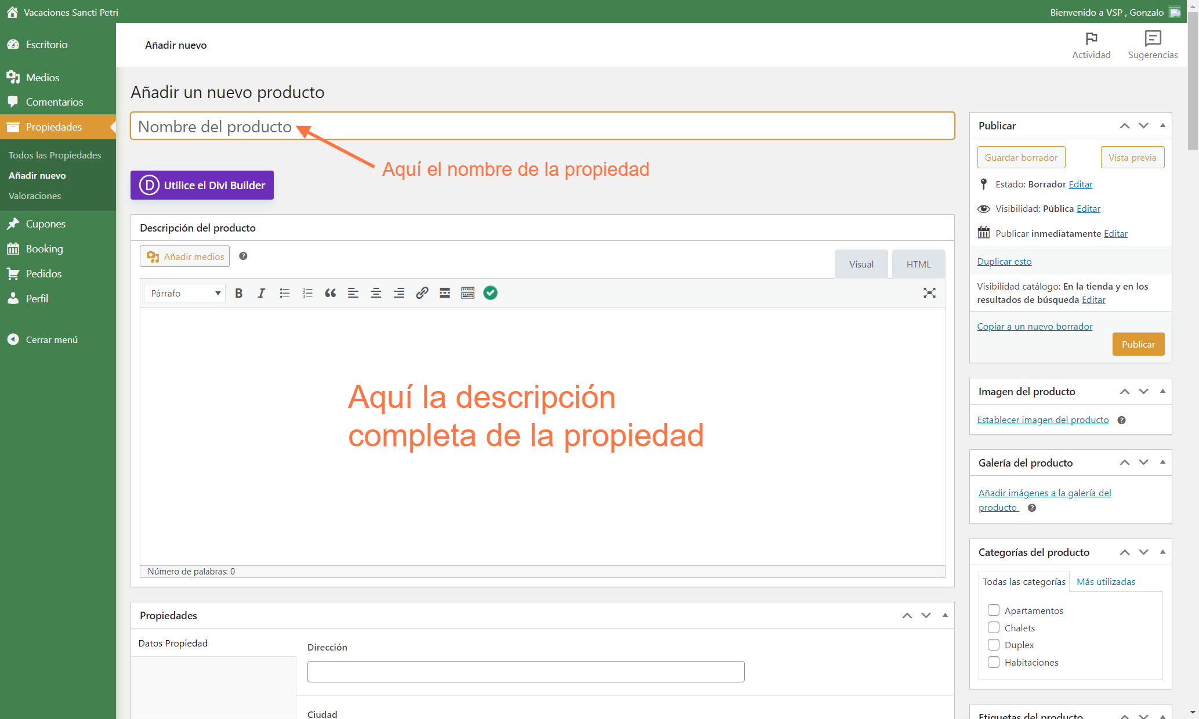
Task: Click Utilice el Divi Builder button
Action: 202,185
